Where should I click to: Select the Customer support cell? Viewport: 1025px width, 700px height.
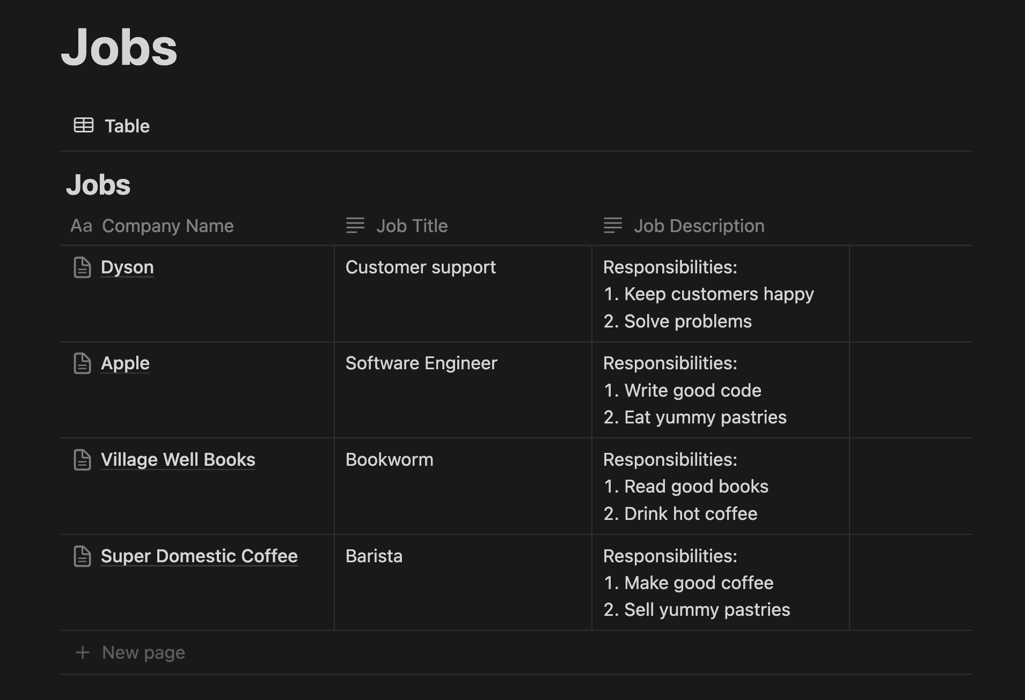463,294
